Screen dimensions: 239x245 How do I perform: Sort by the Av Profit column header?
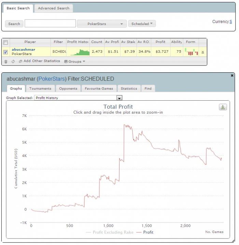click(x=112, y=42)
